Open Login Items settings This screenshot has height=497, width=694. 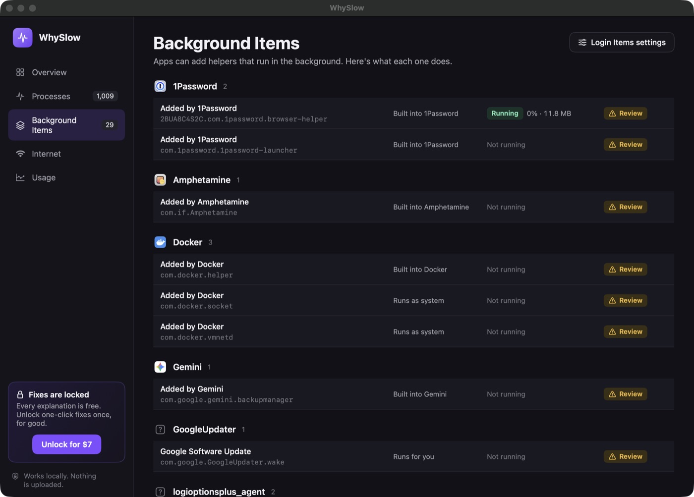point(622,43)
